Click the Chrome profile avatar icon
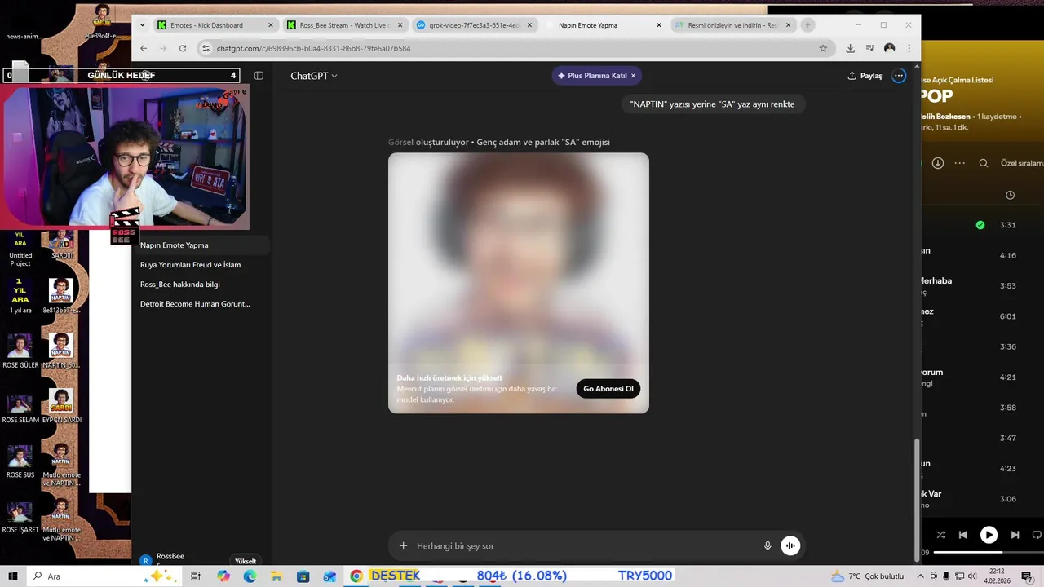This screenshot has width=1044, height=587. [890, 48]
